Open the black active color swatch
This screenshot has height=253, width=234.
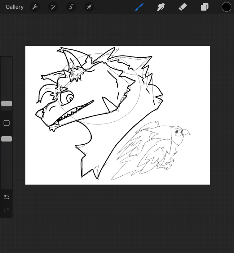coord(226,7)
